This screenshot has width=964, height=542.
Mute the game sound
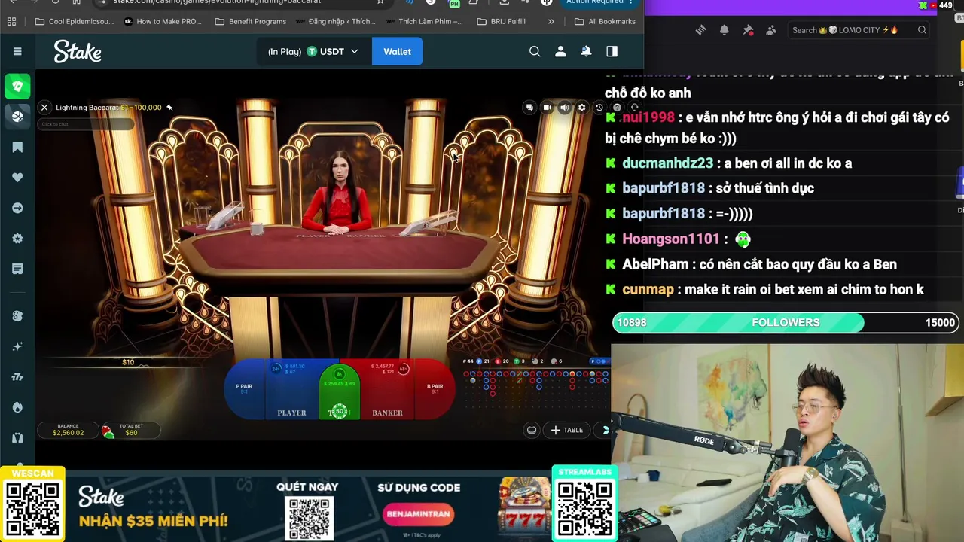coord(564,108)
